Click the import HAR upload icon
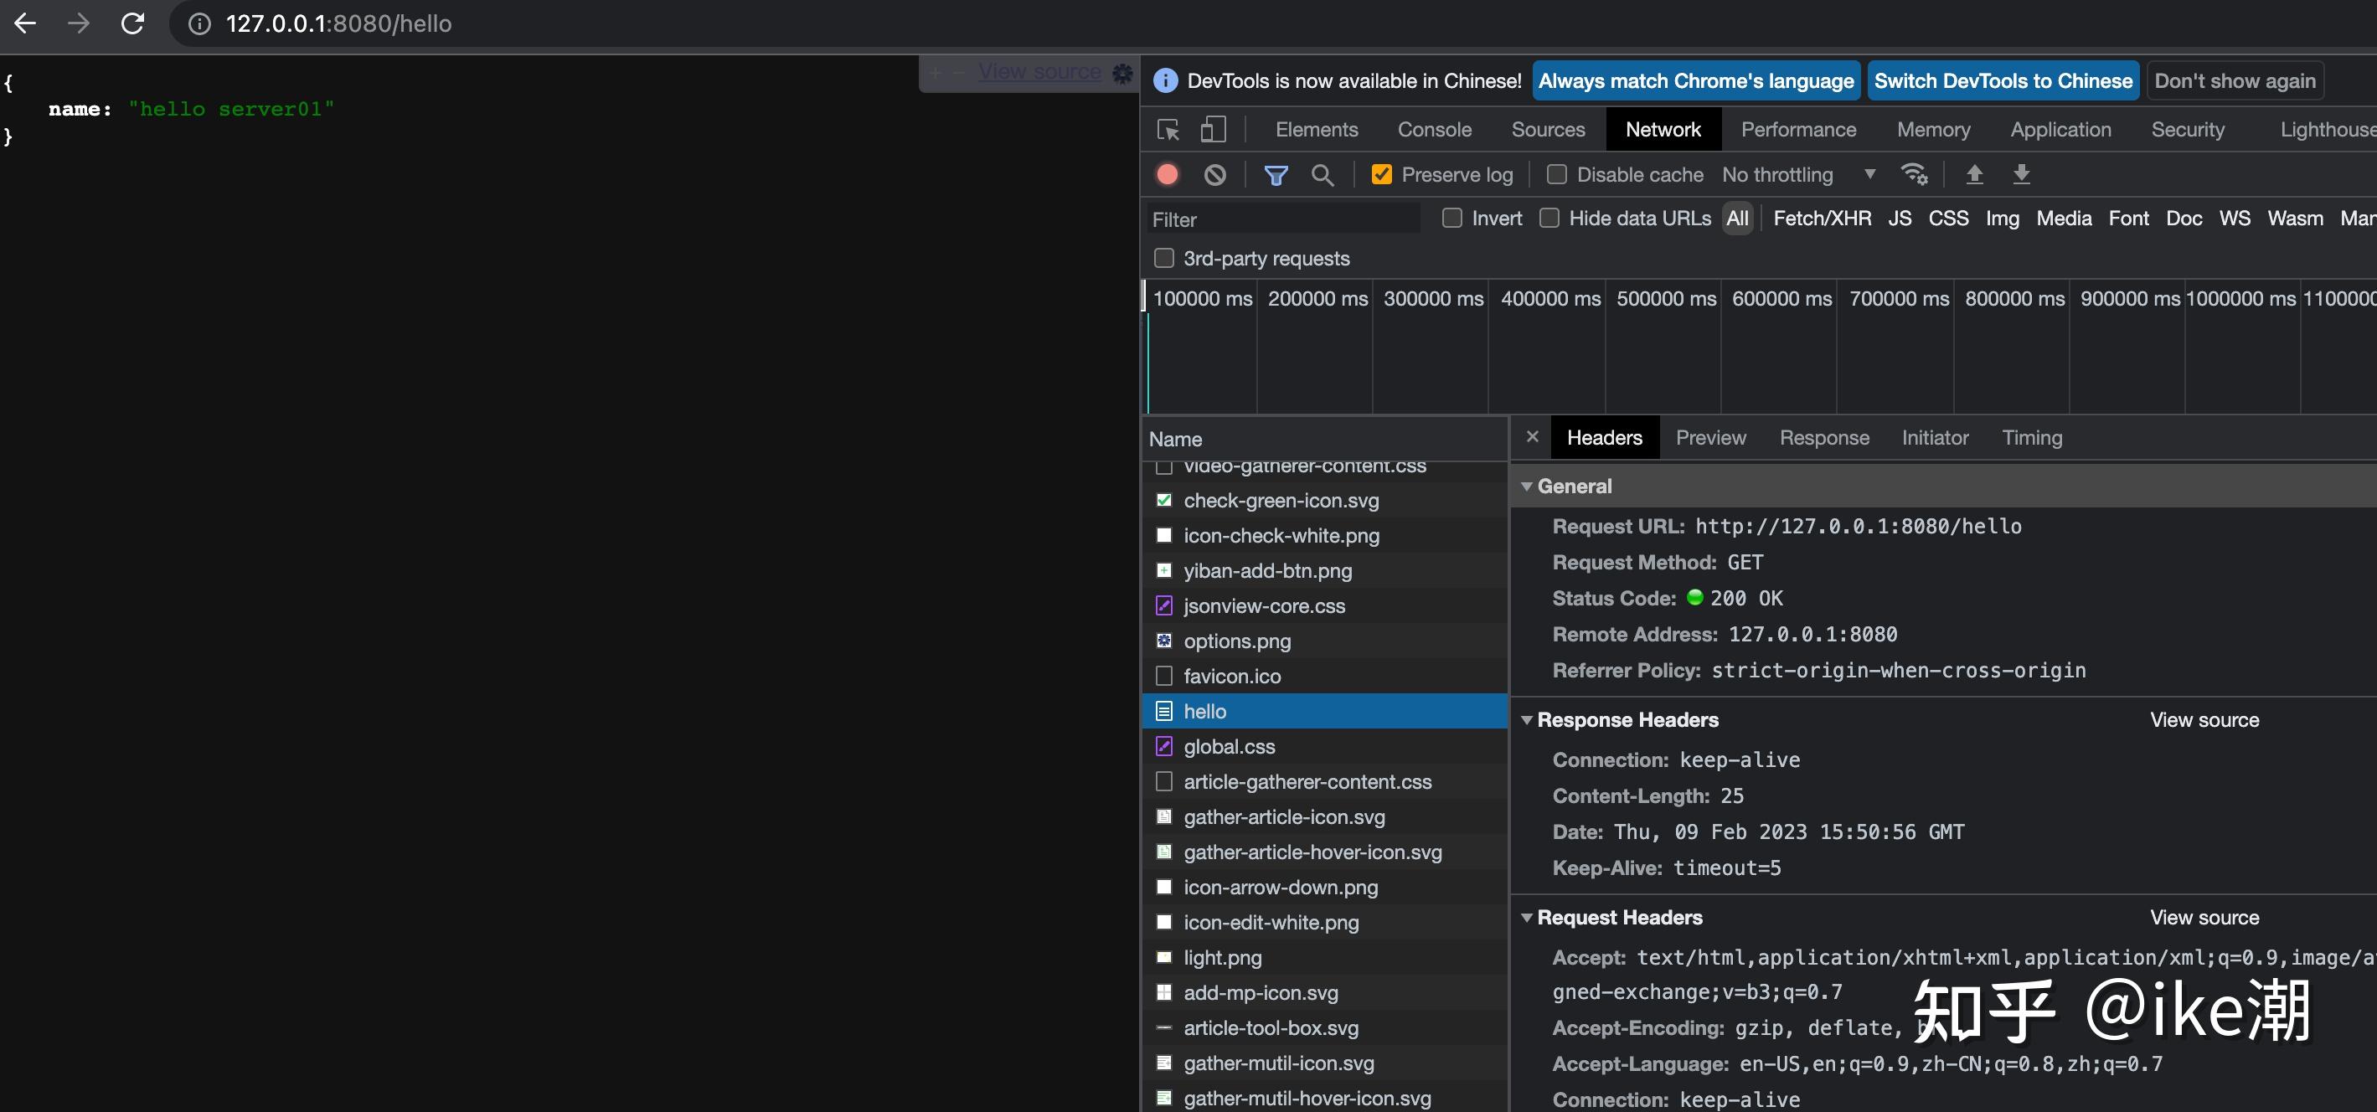The height and width of the screenshot is (1112, 2377). click(1975, 174)
